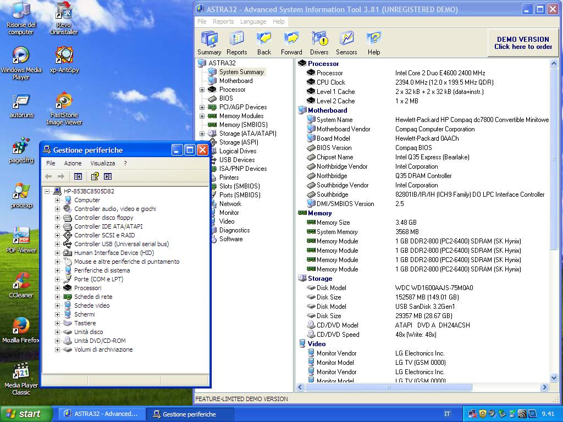This screenshot has height=422, width=563.
Task: Expand the Processori device category
Action: [x=57, y=288]
